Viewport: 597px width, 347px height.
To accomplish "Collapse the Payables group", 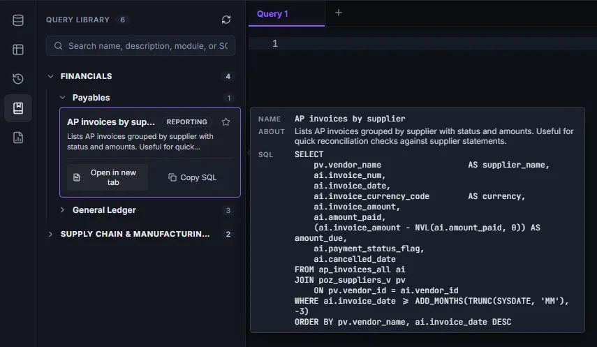I will point(63,98).
